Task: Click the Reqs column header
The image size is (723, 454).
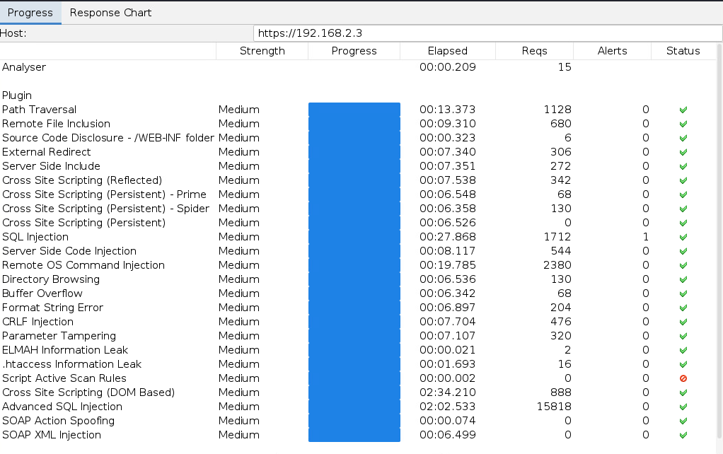Action: pos(534,51)
